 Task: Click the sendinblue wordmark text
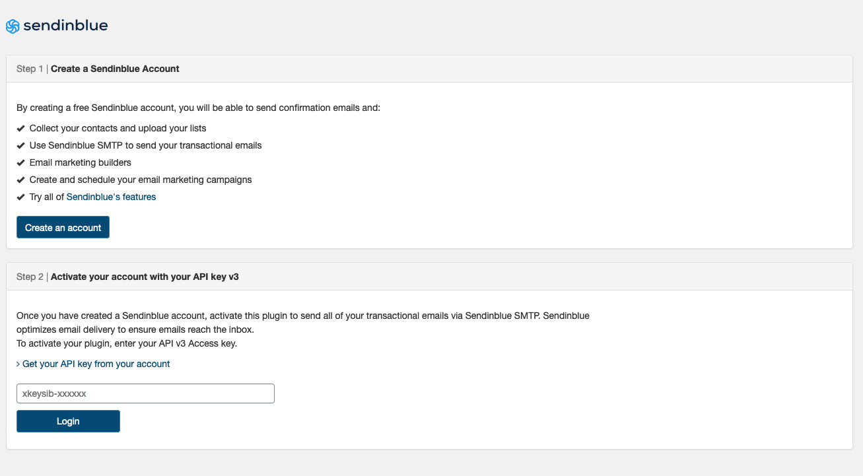point(65,26)
